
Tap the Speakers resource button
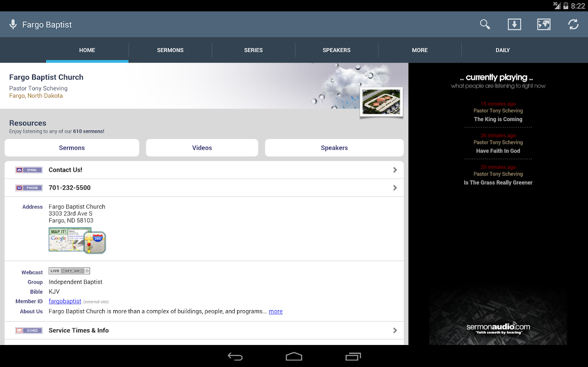334,148
